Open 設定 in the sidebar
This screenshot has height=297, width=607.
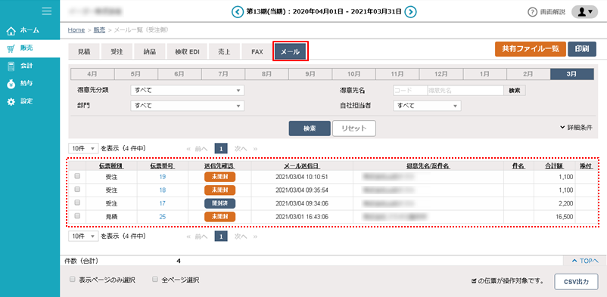click(x=30, y=101)
